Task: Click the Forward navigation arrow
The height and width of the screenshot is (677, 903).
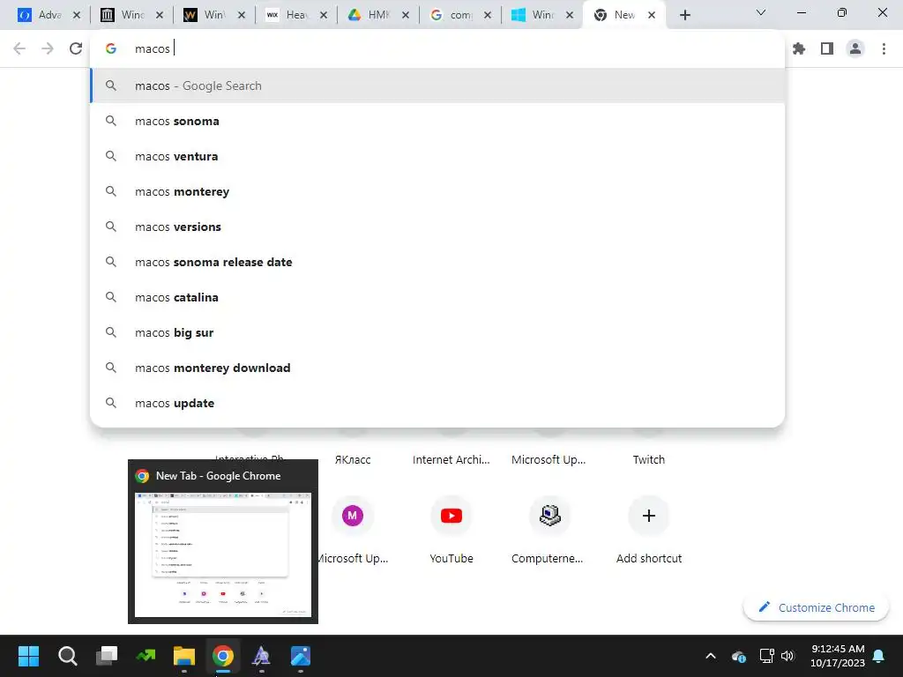Action: [x=48, y=48]
